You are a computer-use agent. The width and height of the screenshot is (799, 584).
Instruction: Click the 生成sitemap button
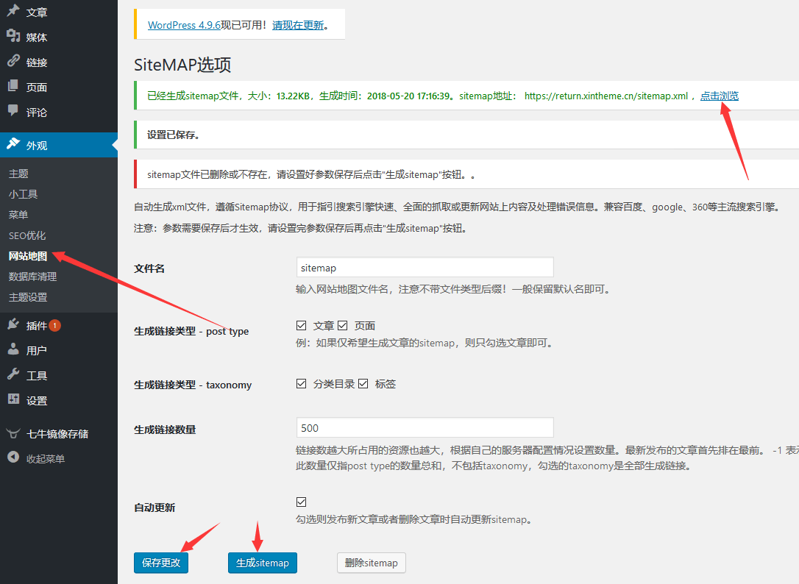[263, 563]
